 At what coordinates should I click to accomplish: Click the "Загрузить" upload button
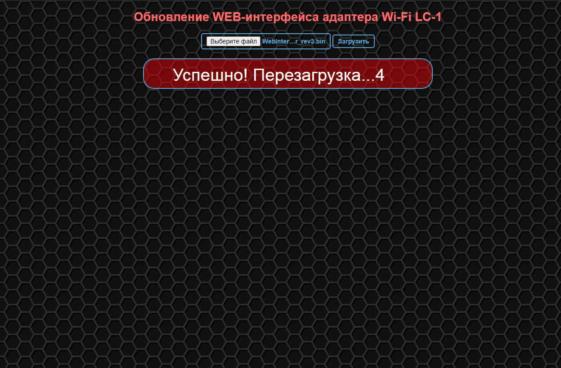click(x=354, y=41)
